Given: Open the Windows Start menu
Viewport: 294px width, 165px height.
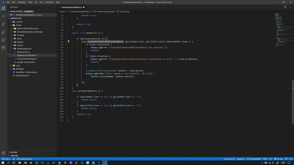Looking at the screenshot, I should [3, 163].
